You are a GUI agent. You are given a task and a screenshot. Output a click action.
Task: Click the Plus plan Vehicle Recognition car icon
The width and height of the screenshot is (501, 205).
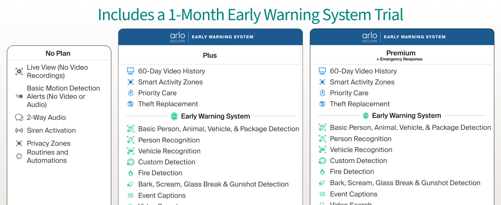[130, 151]
